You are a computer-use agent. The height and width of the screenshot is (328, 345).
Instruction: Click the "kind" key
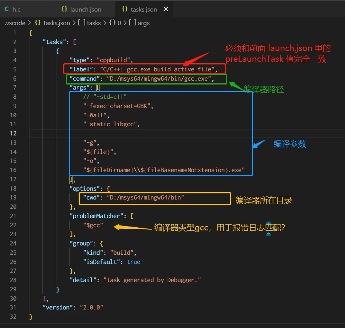click(x=93, y=252)
